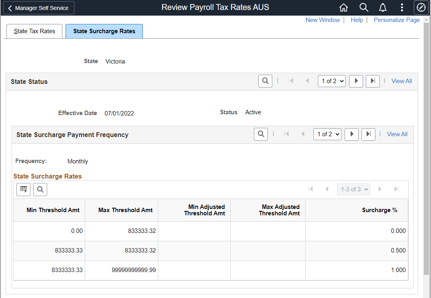Jump to last Payment Frequency record
The height and width of the screenshot is (298, 431).
pyautogui.click(x=368, y=134)
